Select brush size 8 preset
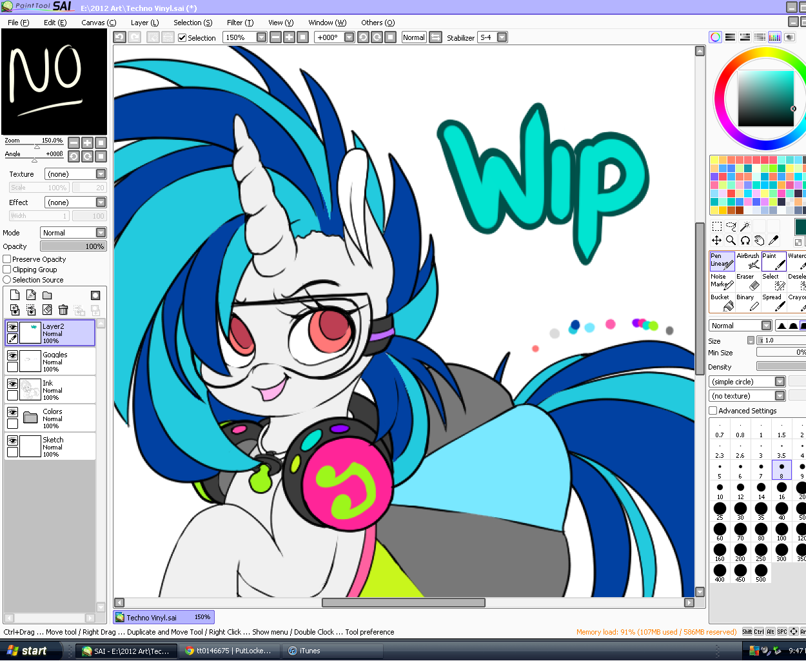The width and height of the screenshot is (806, 661). point(781,469)
